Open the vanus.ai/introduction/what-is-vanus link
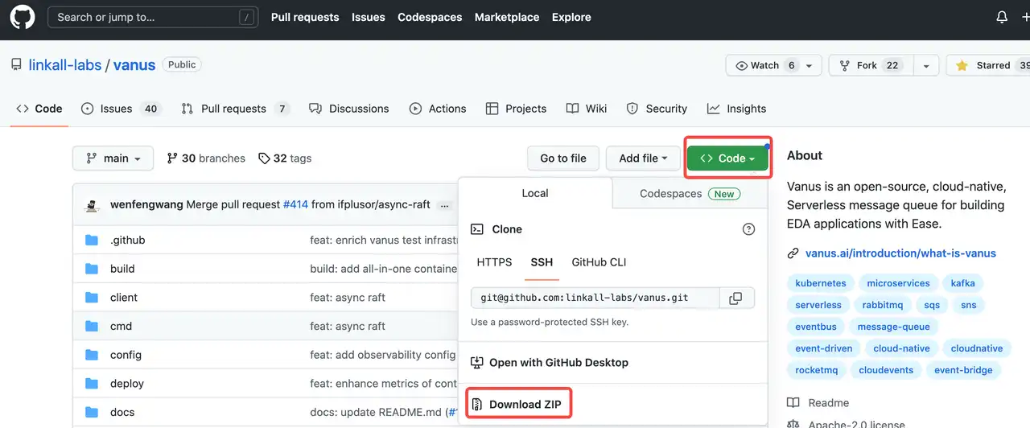This screenshot has height=428, width=1030. coord(900,253)
